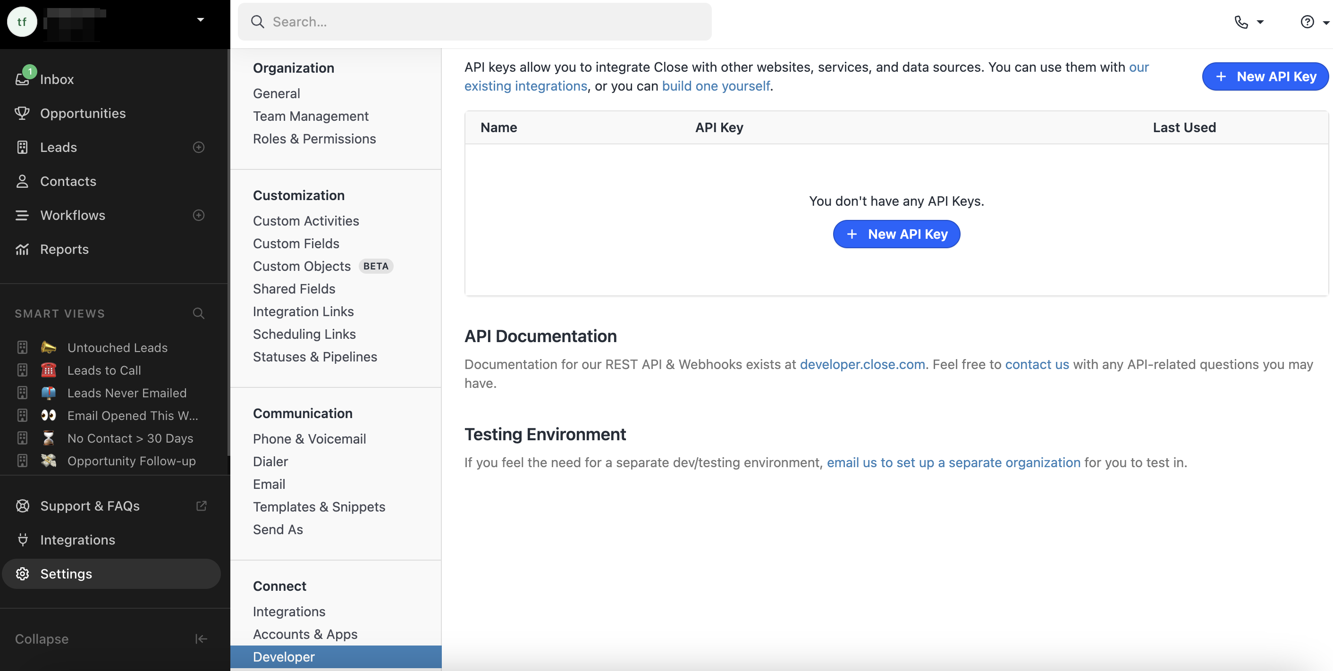Viewport: 1333px width, 671px height.
Task: Click the build one yourself link
Action: point(716,85)
